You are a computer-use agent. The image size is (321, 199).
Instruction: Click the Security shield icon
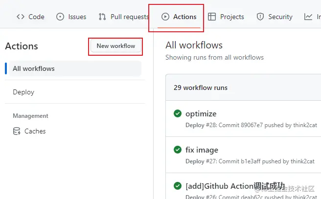coord(260,17)
